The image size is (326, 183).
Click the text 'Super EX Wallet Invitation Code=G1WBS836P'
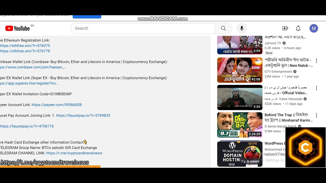coord(36,94)
